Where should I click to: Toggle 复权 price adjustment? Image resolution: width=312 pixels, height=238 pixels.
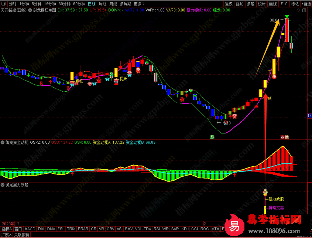[x=229, y=4]
